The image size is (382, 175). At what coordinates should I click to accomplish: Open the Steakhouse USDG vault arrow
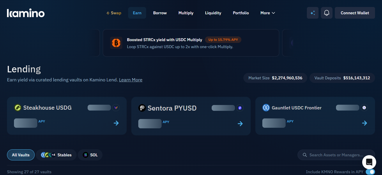tap(116, 123)
